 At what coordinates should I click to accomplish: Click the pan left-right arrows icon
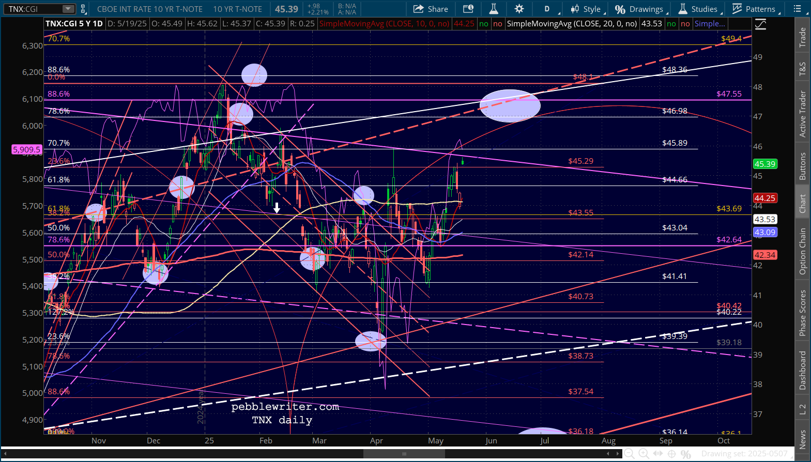point(657,454)
